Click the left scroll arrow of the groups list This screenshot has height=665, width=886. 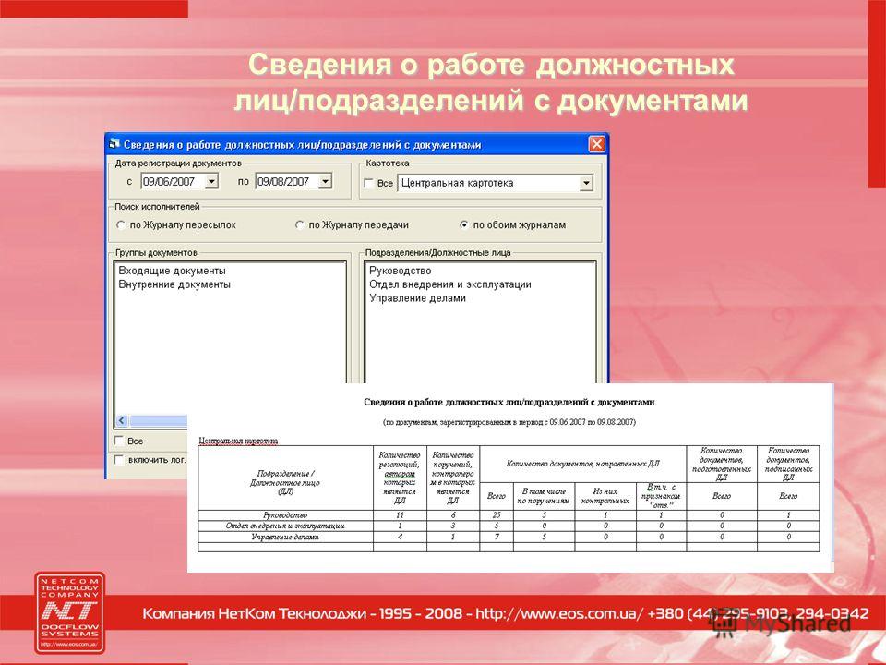122,421
